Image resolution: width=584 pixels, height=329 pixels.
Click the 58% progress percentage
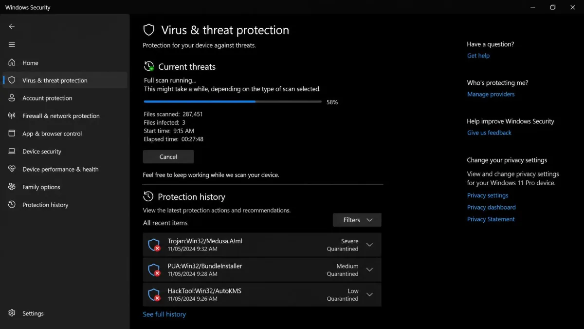(332, 102)
